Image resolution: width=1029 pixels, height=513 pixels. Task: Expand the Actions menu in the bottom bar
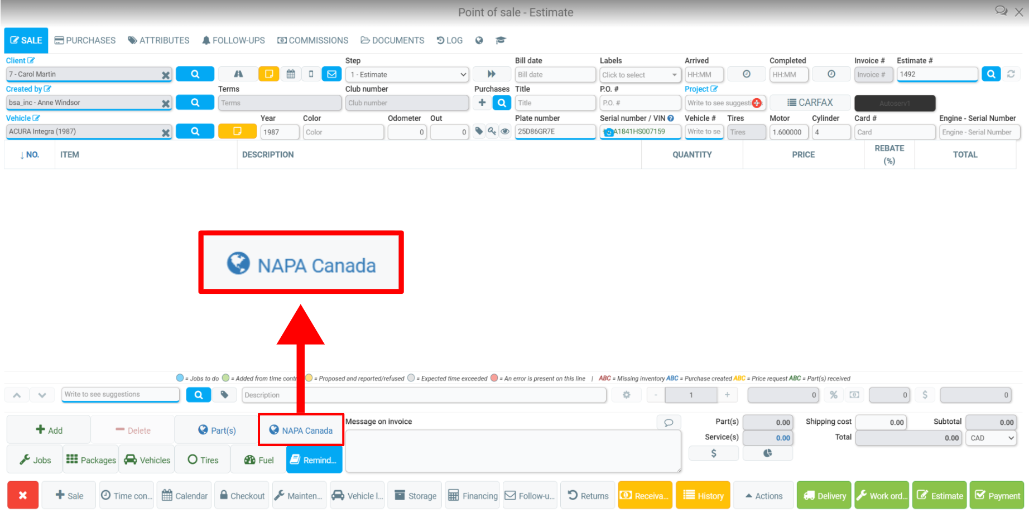(x=763, y=496)
